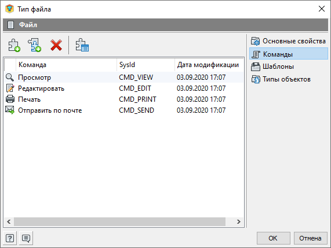Image resolution: width=331 pixels, height=248 pixels.
Task: Click the add command toolbar icon
Action: (x=14, y=45)
